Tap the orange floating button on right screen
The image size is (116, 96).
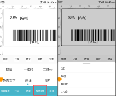click(x=59, y=79)
